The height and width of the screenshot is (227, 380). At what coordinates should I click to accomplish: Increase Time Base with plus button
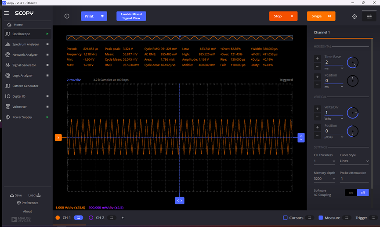coord(317,59)
